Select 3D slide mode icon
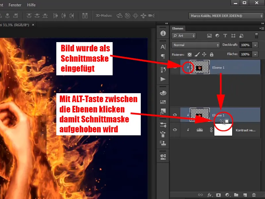The height and width of the screenshot is (199, 265). (x=143, y=16)
